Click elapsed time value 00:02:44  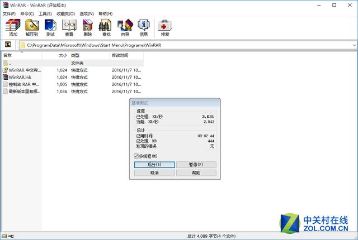pyautogui.click(x=206, y=136)
